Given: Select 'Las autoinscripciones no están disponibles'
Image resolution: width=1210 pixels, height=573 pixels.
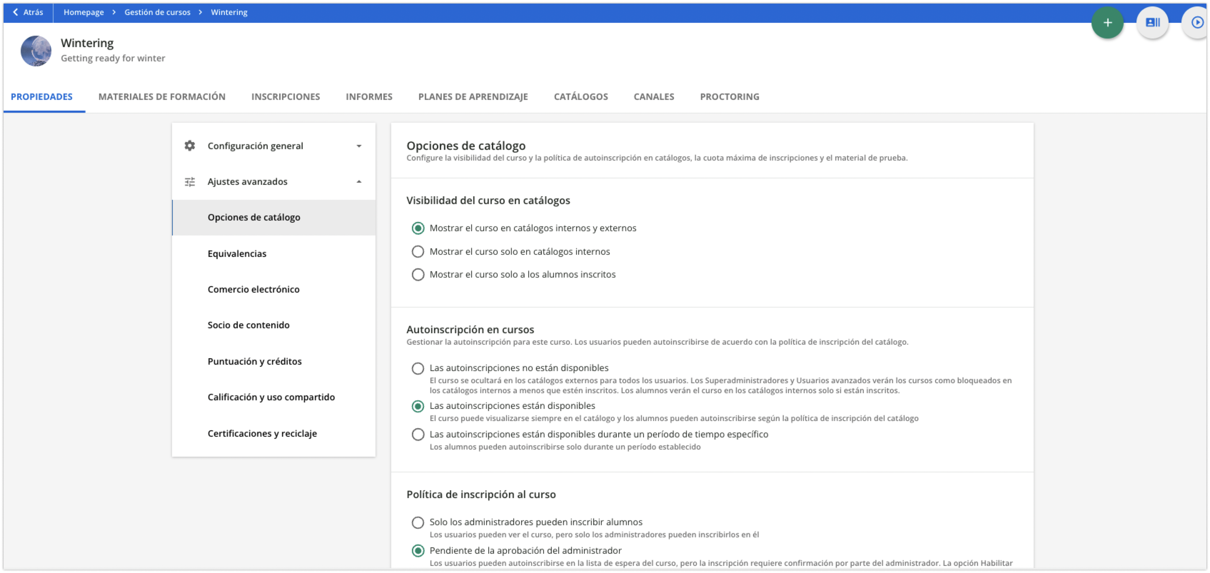Looking at the screenshot, I should coord(418,368).
